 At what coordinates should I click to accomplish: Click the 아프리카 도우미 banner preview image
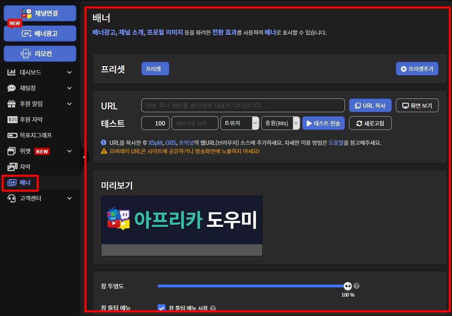(182, 220)
